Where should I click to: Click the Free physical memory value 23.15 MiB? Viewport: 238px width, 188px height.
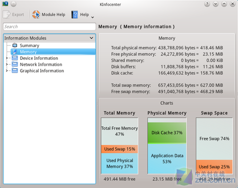coord(213,54)
